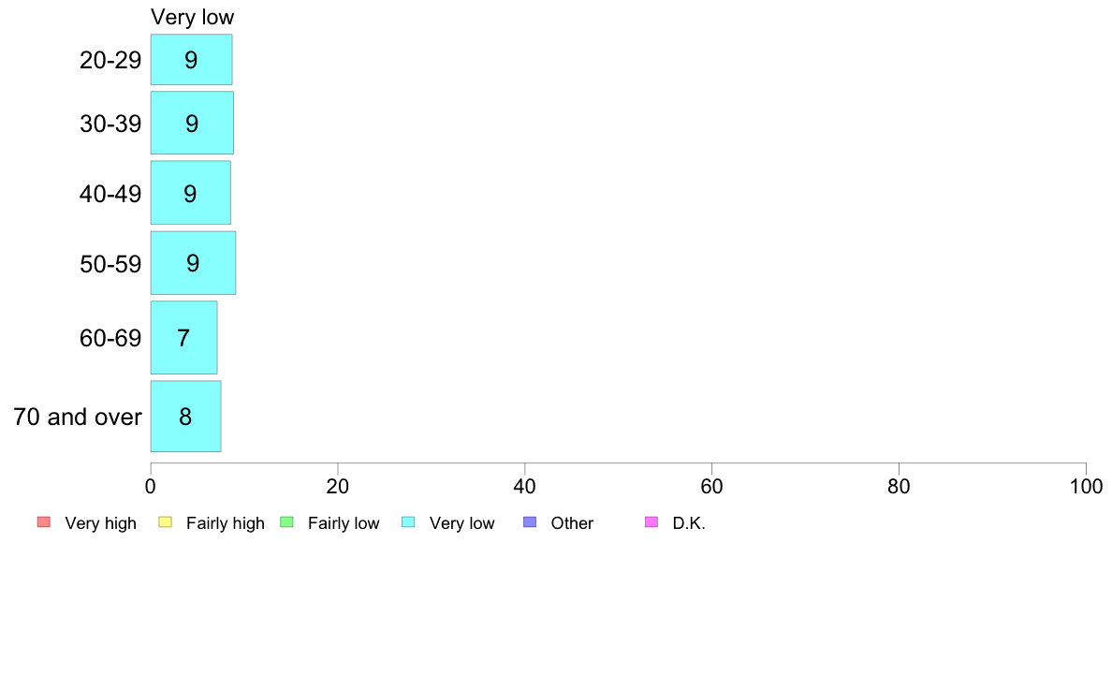Click the Fairly high legend text
This screenshot has height=689, width=1112.
point(226,523)
